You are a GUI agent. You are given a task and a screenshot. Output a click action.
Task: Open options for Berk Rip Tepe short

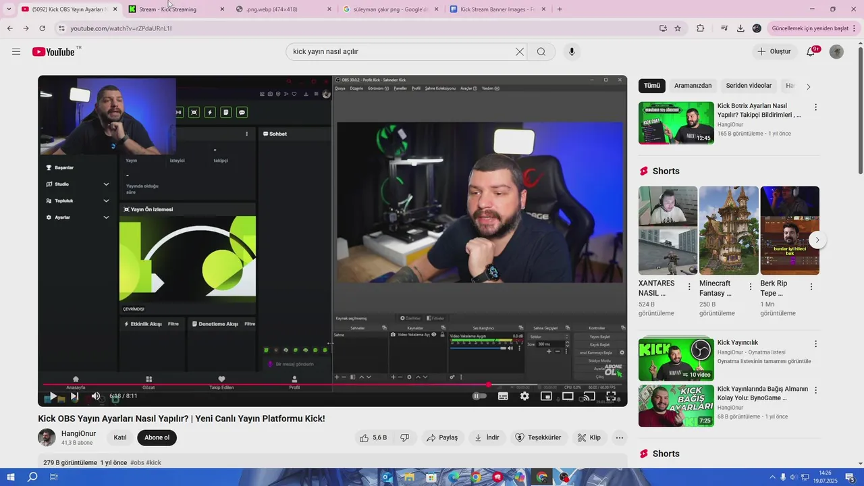(811, 287)
